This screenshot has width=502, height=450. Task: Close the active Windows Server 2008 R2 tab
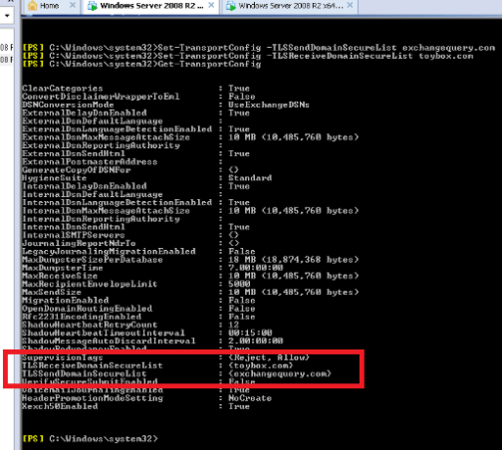pyautogui.click(x=211, y=5)
